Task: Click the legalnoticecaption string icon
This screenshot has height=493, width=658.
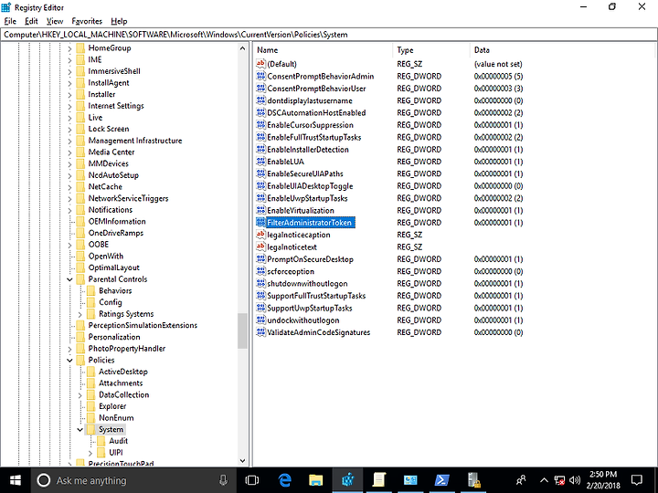Action: pyautogui.click(x=260, y=235)
